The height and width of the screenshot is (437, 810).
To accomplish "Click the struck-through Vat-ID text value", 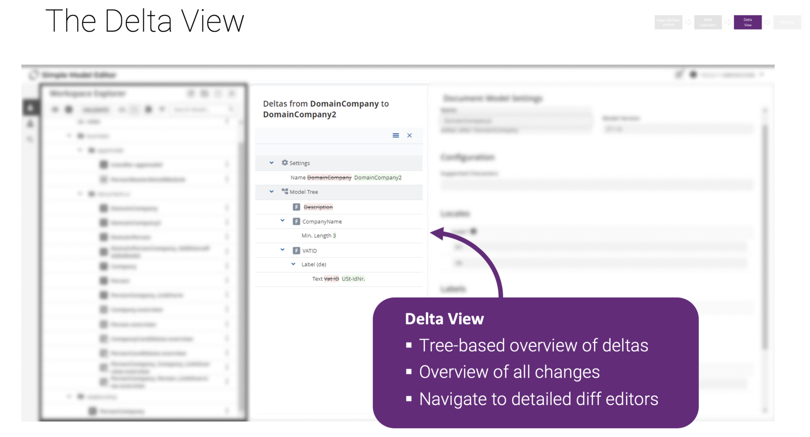I will tap(331, 279).
